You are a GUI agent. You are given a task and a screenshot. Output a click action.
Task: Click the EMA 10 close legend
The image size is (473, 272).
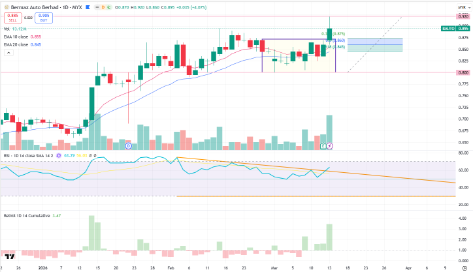pos(22,37)
